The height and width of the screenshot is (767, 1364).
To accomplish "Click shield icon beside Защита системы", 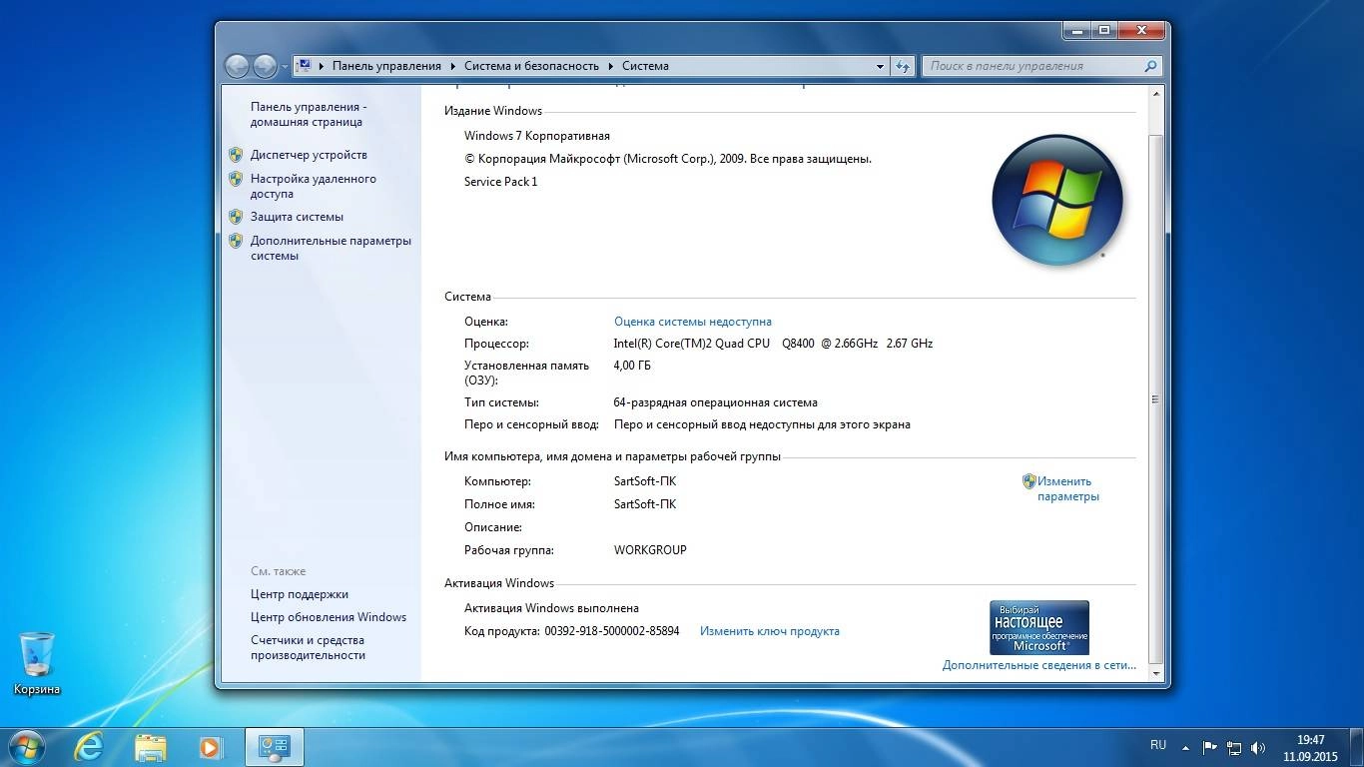I will click(x=236, y=216).
